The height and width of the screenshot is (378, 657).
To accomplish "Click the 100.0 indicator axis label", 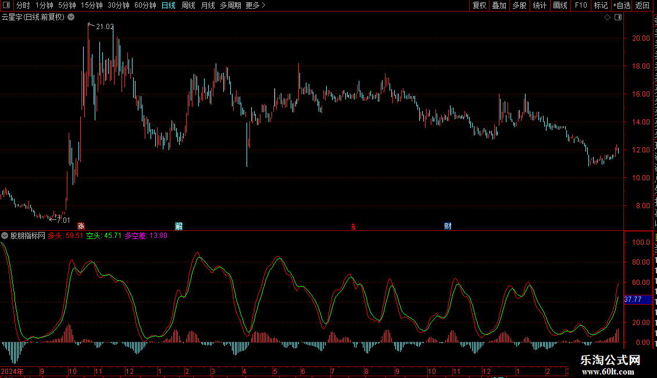I will [641, 243].
